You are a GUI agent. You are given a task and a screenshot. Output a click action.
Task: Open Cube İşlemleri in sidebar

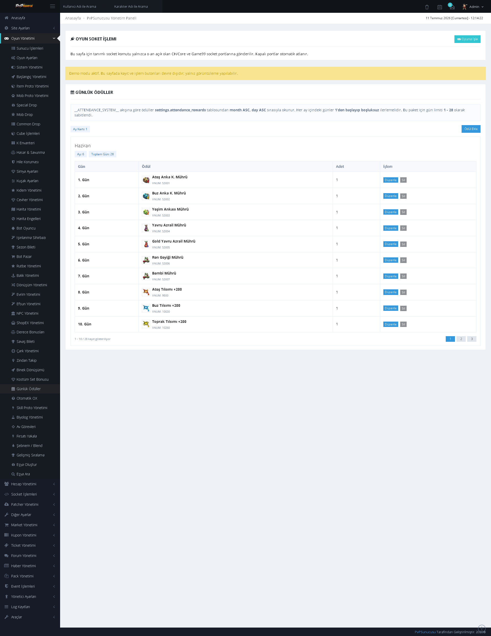[30, 134]
